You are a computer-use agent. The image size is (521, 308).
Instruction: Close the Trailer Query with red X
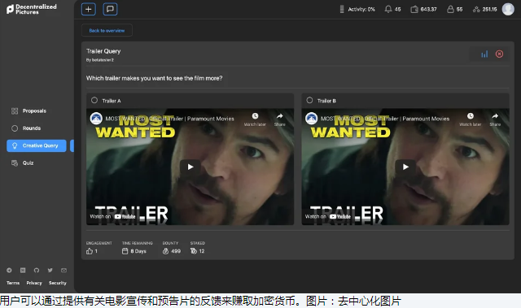[x=499, y=54]
